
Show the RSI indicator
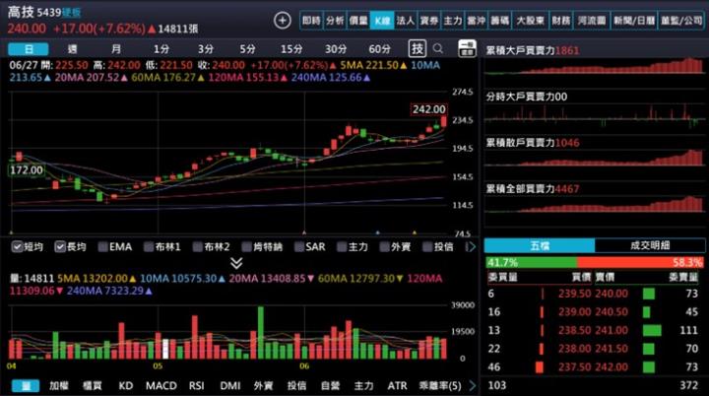[x=196, y=385]
